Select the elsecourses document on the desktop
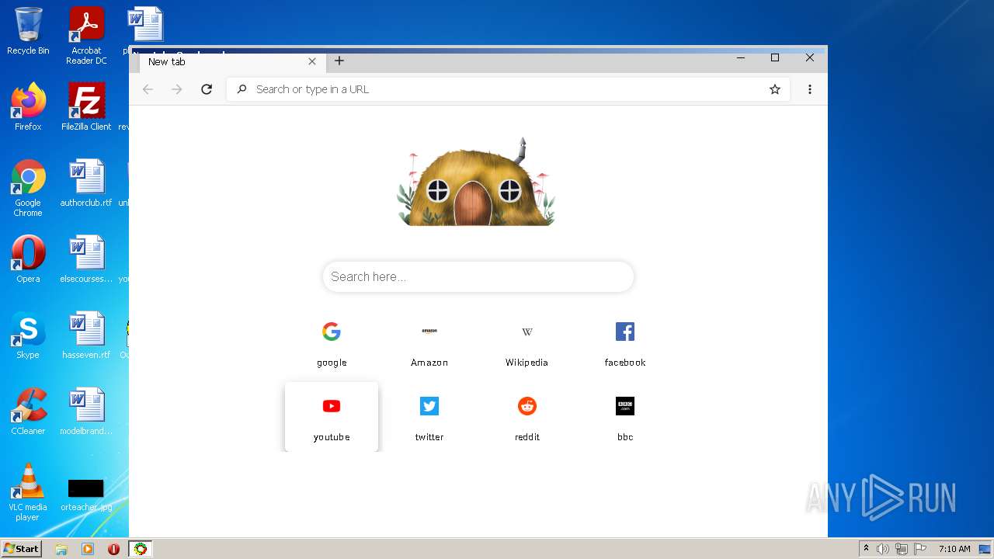The image size is (994, 559). tap(86, 259)
